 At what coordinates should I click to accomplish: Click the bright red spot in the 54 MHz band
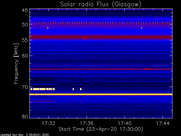point(85,38)
